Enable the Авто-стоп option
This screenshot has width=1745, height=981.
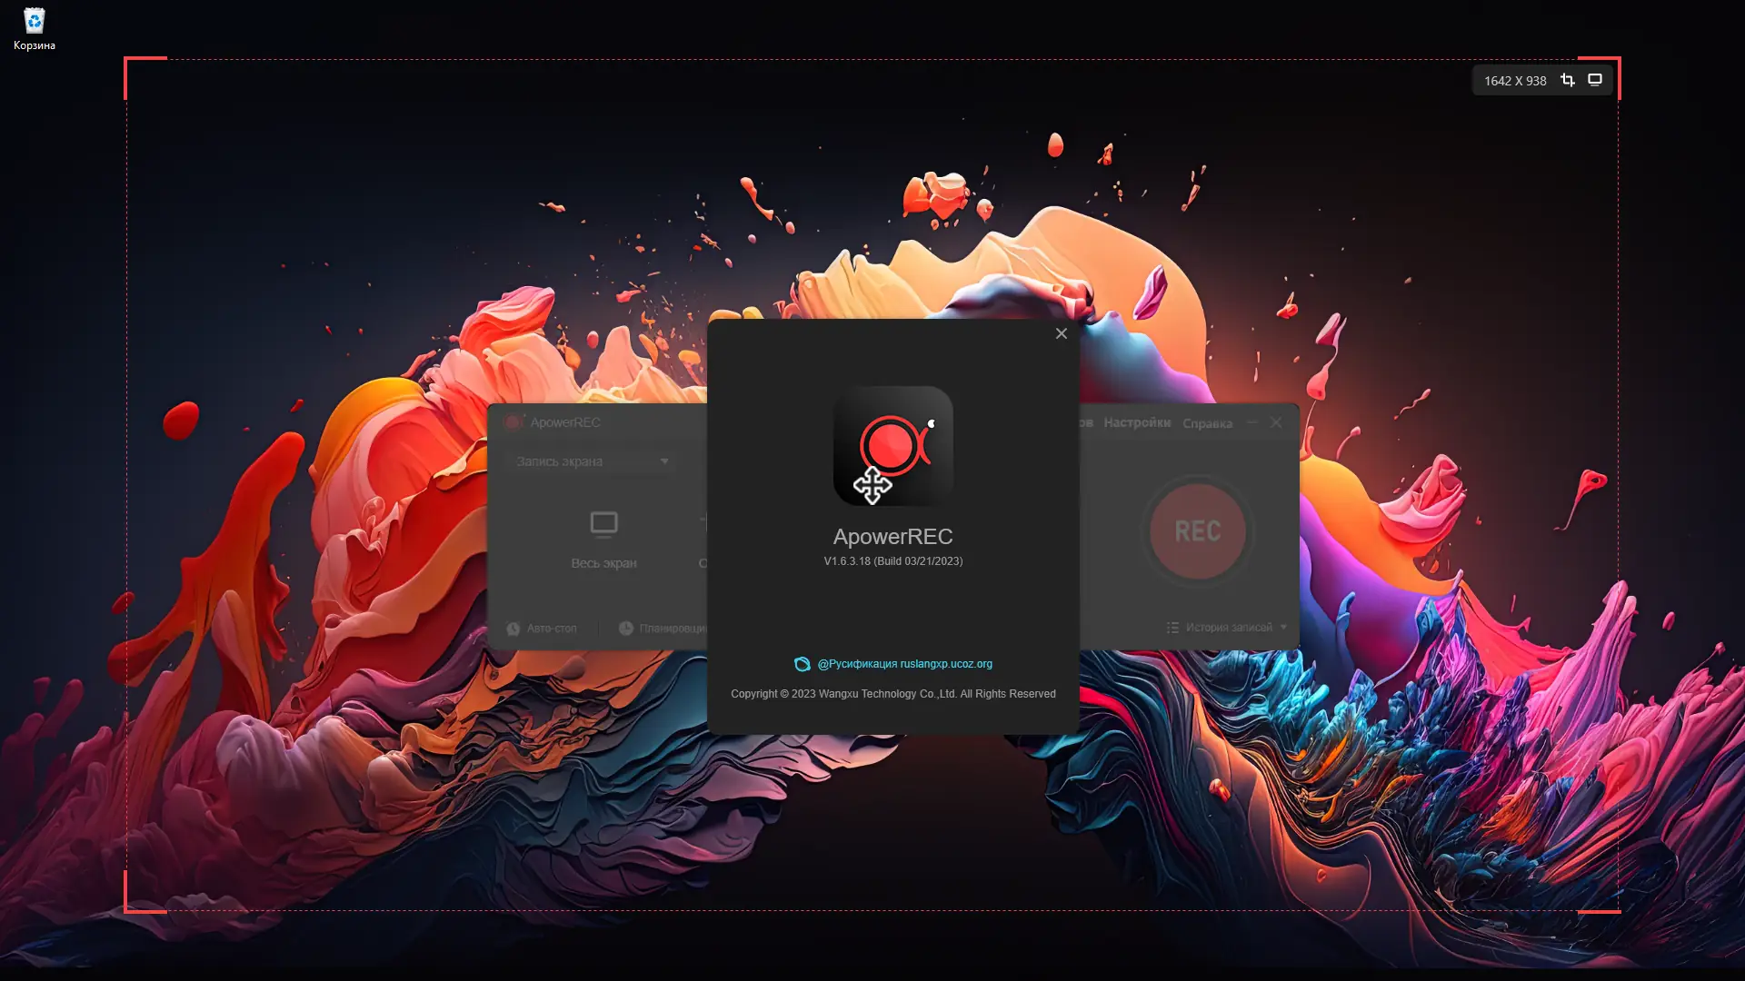pyautogui.click(x=543, y=628)
